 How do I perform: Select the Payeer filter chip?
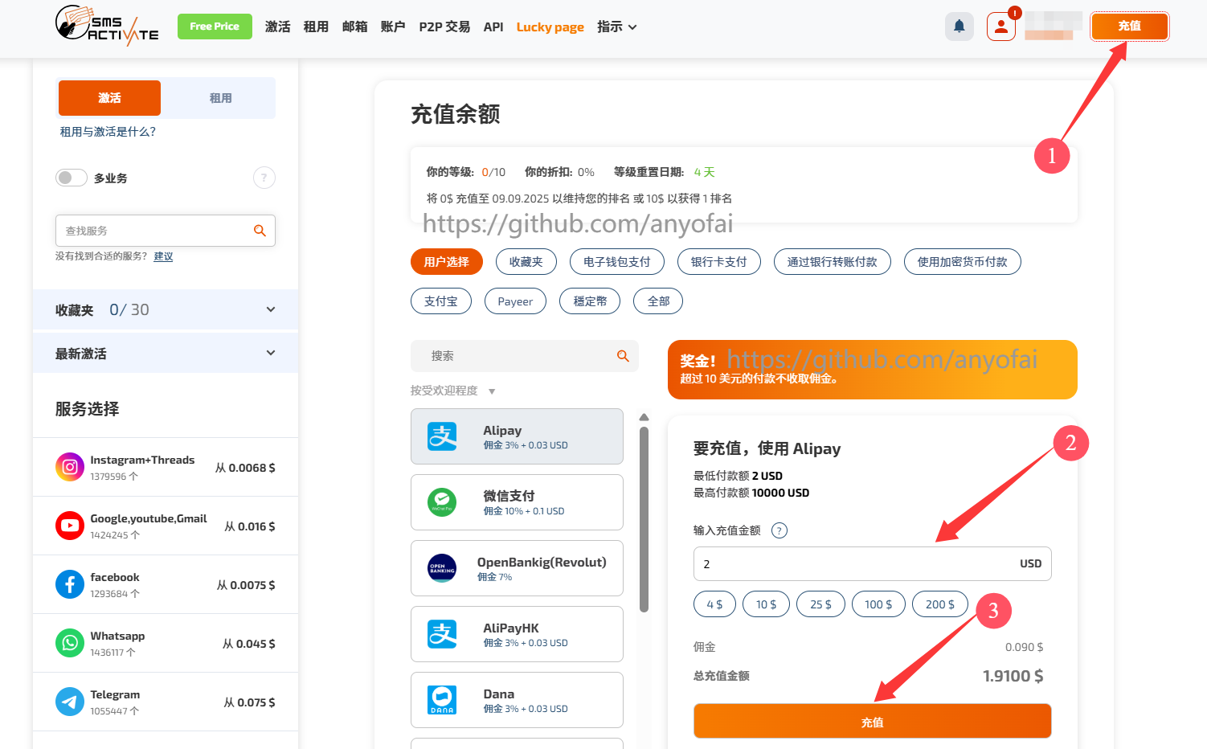[x=515, y=301]
